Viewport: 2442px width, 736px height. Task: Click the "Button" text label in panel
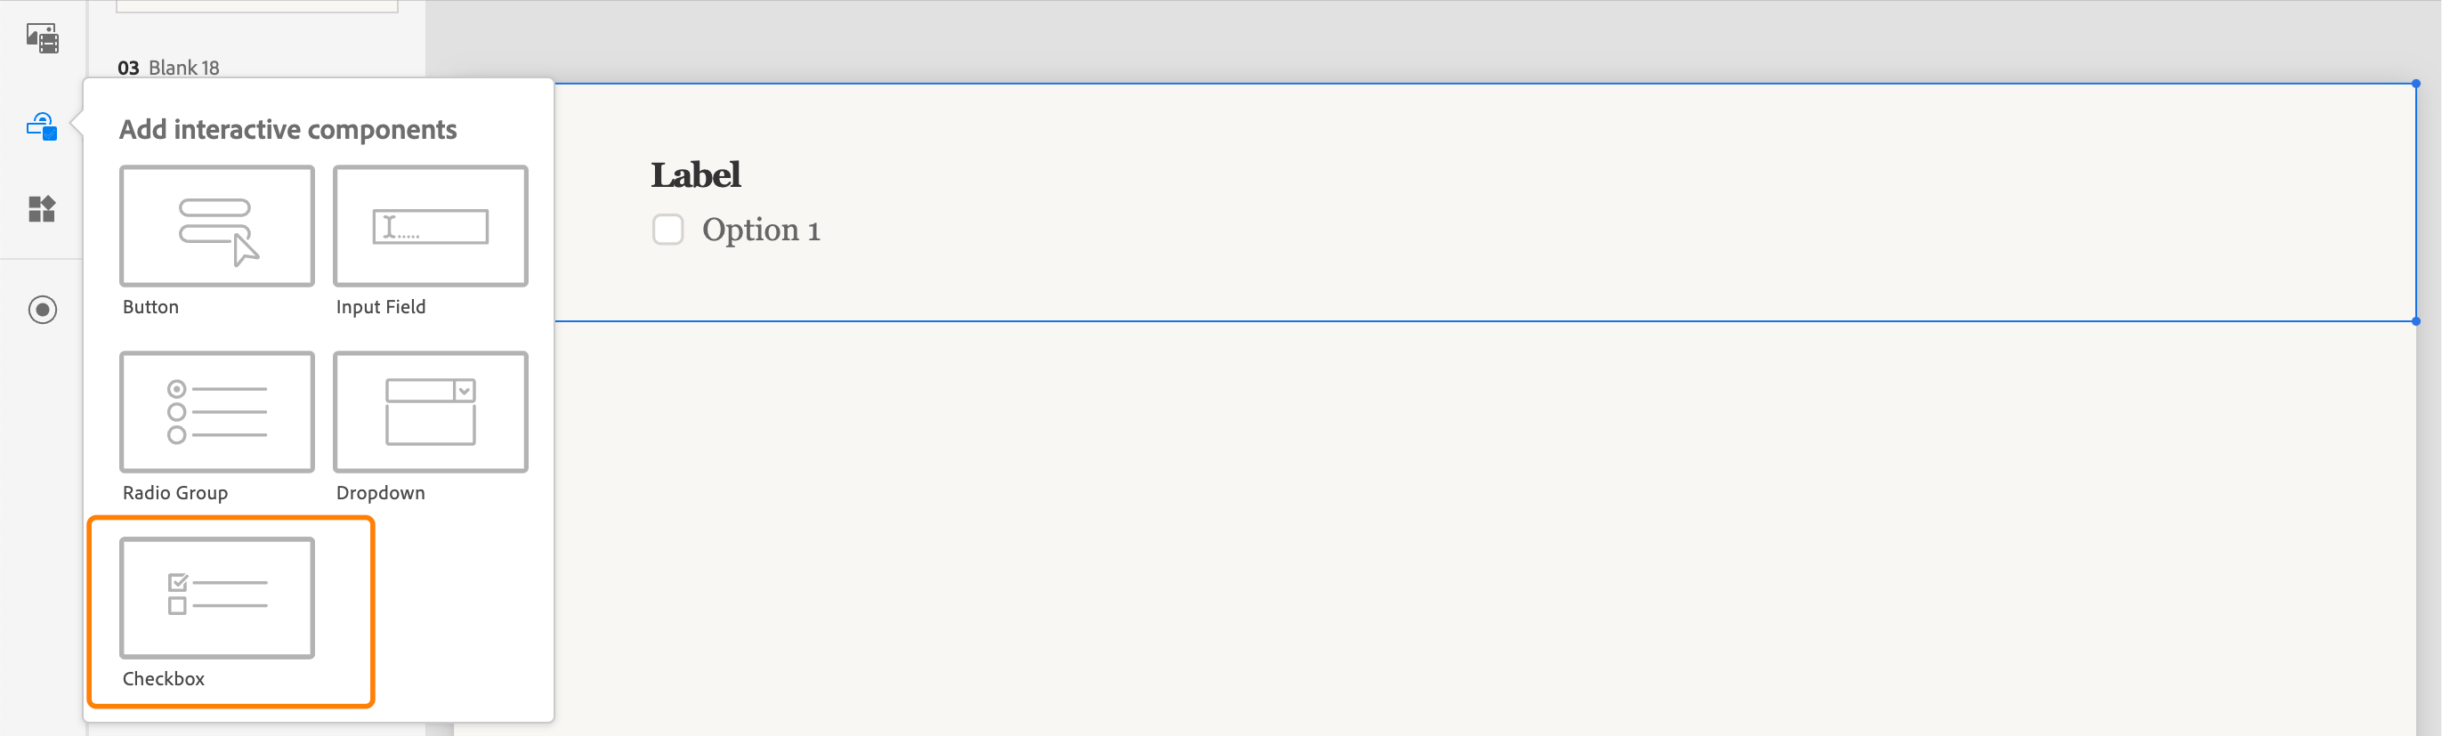coord(150,307)
